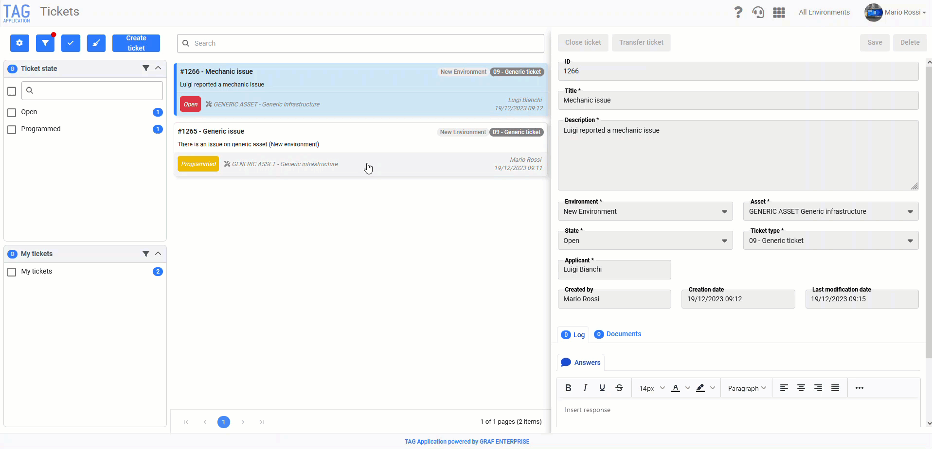Click the blue checkmark toolbar button

tap(71, 43)
